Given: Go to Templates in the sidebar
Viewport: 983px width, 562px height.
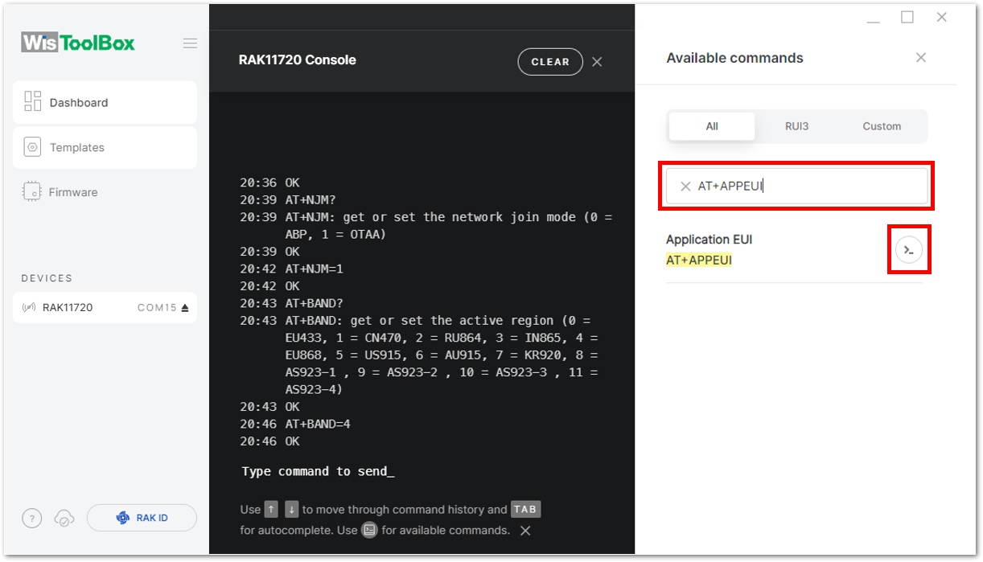Looking at the screenshot, I should click(x=105, y=147).
